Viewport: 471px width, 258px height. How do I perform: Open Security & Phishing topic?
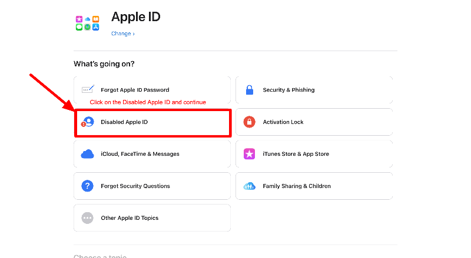pos(314,90)
